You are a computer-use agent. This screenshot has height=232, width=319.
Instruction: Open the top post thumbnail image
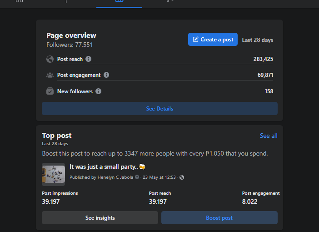click(53, 174)
